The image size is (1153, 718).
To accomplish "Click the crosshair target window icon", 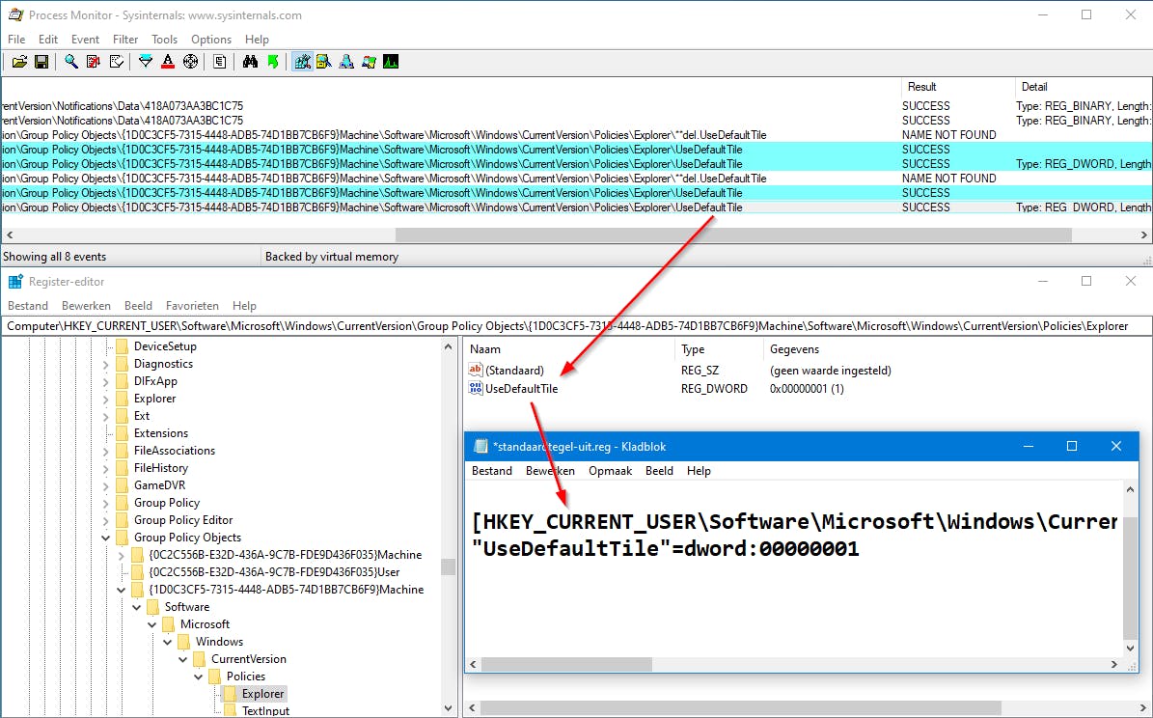I will (190, 63).
